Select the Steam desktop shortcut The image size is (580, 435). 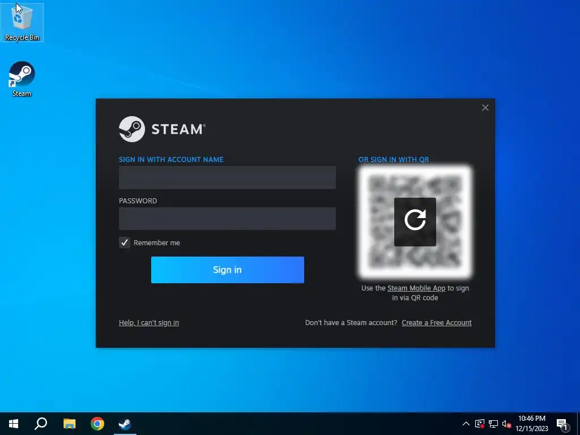point(22,79)
